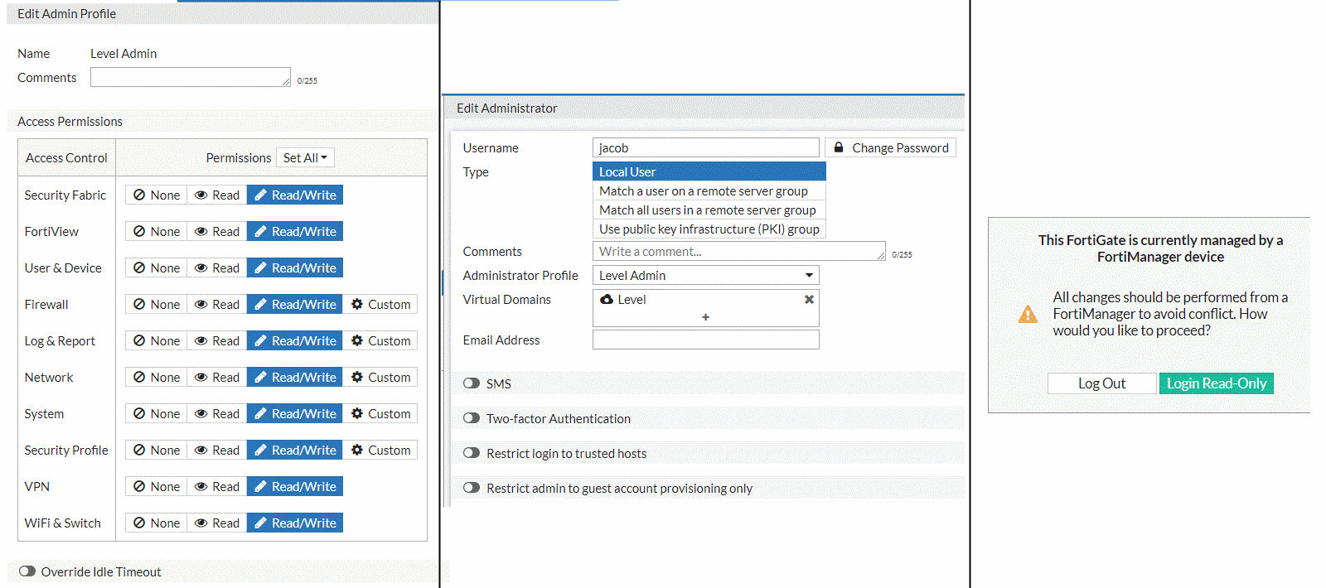This screenshot has height=588, width=1326.
Task: Click the Write a comment field
Action: (x=739, y=251)
